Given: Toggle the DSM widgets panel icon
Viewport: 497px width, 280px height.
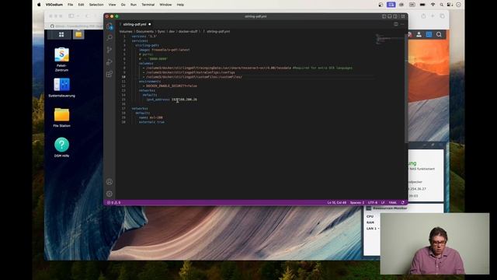Looking at the screenshot, I should [x=429, y=34].
